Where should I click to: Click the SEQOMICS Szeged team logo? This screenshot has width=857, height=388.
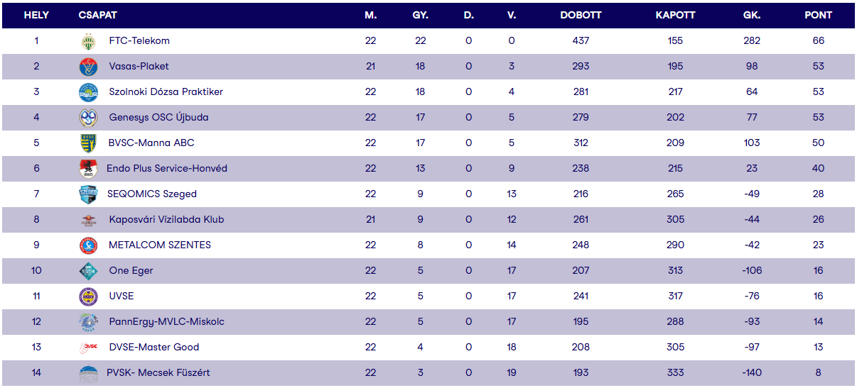(88, 194)
